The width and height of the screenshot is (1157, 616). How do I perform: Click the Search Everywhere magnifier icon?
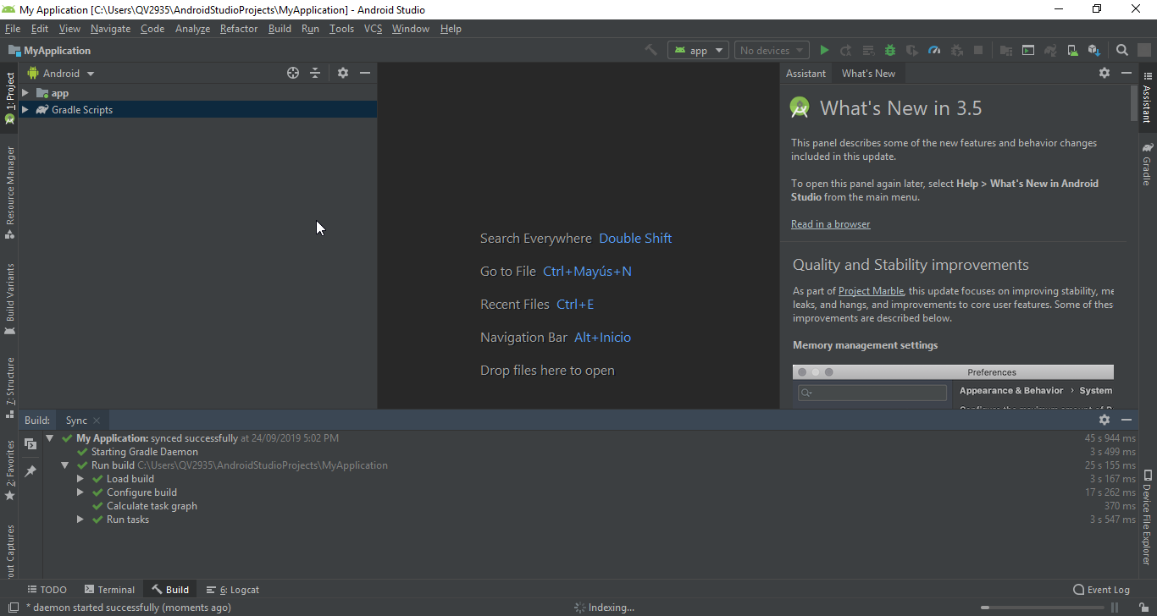click(x=1122, y=51)
